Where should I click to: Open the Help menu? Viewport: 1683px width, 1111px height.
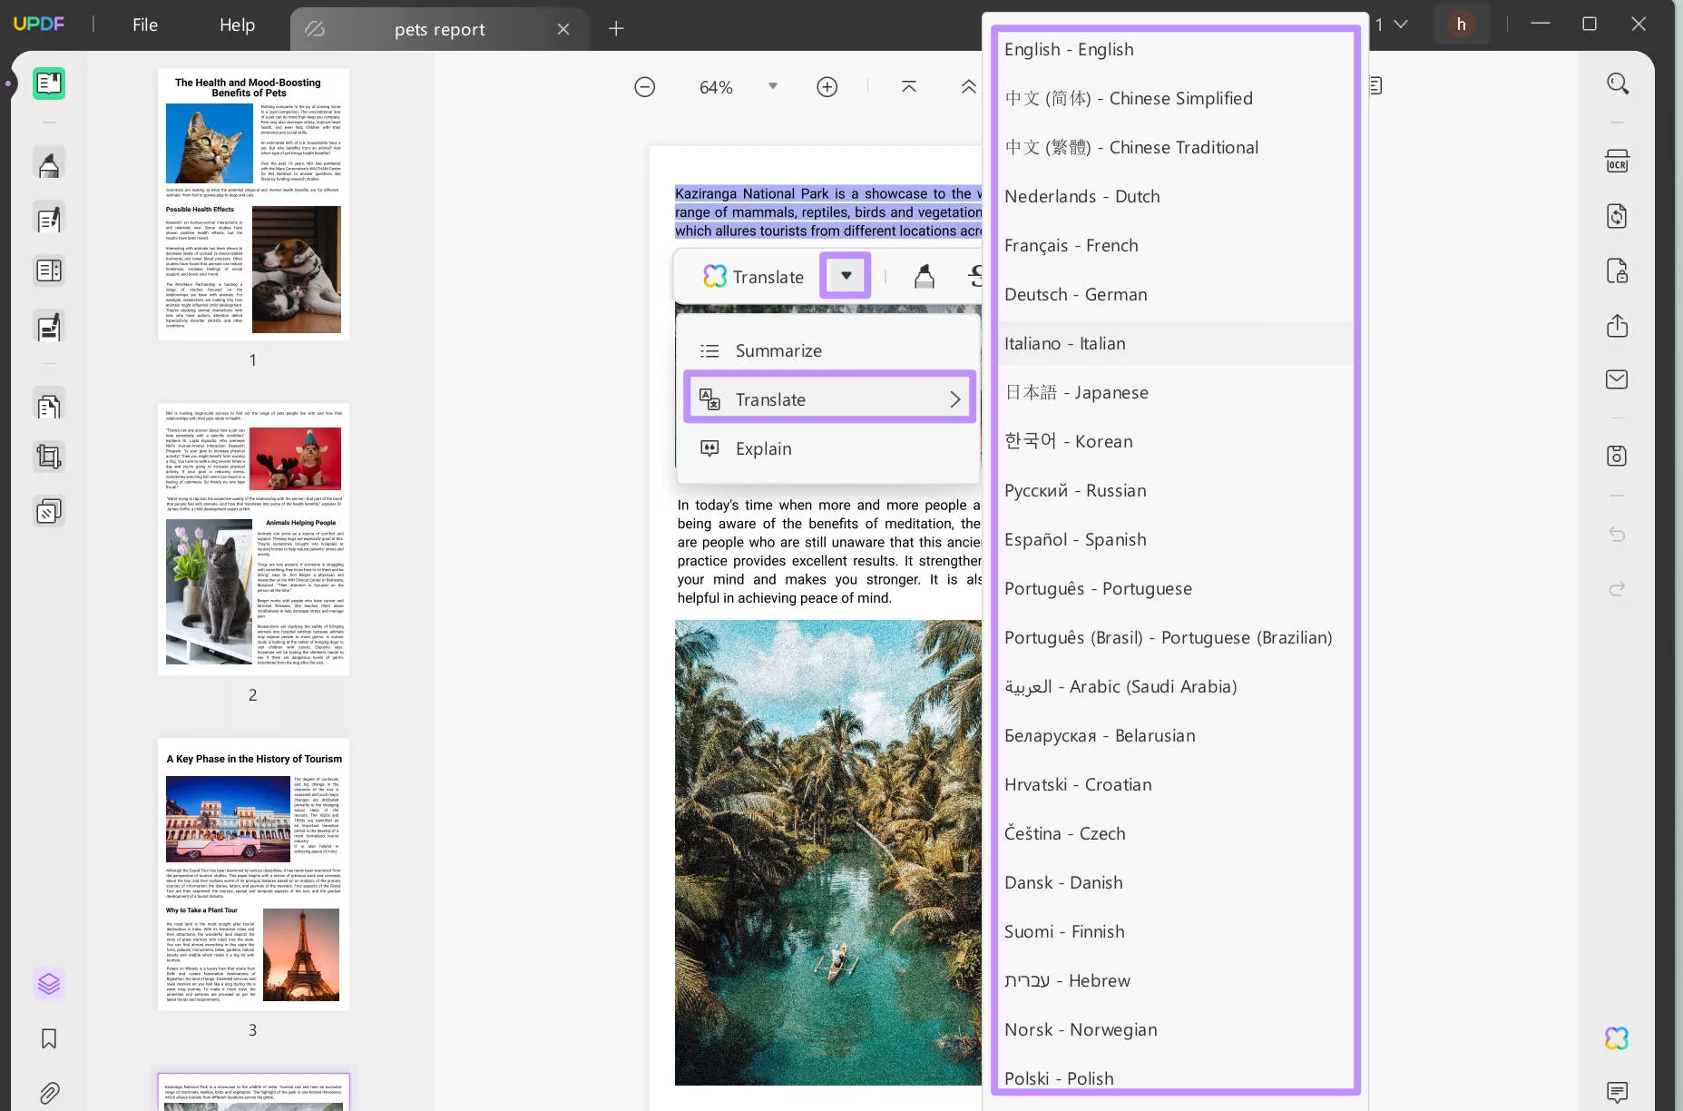click(x=237, y=25)
